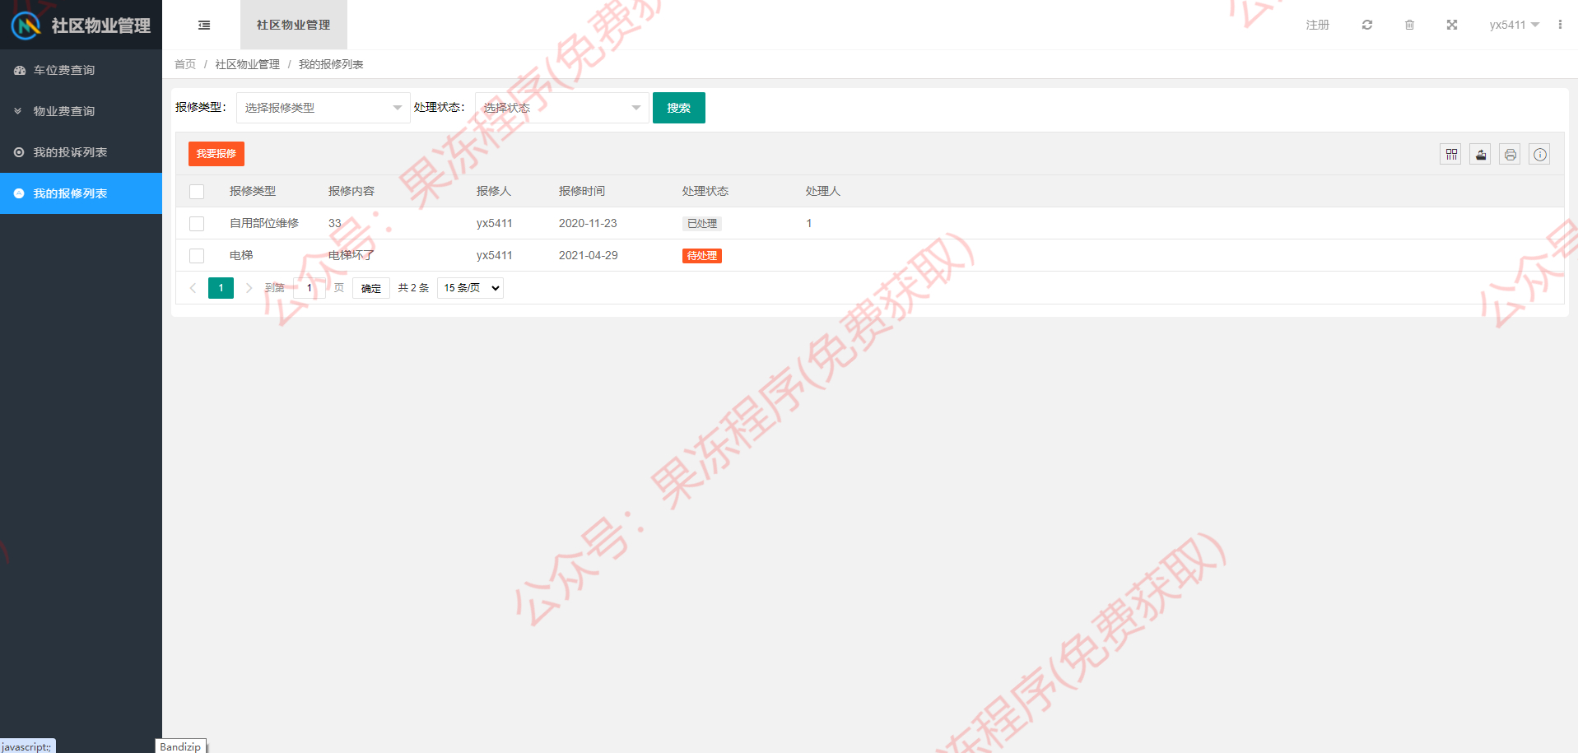Click the refresh icon in top bar
The image size is (1578, 753).
point(1367,25)
